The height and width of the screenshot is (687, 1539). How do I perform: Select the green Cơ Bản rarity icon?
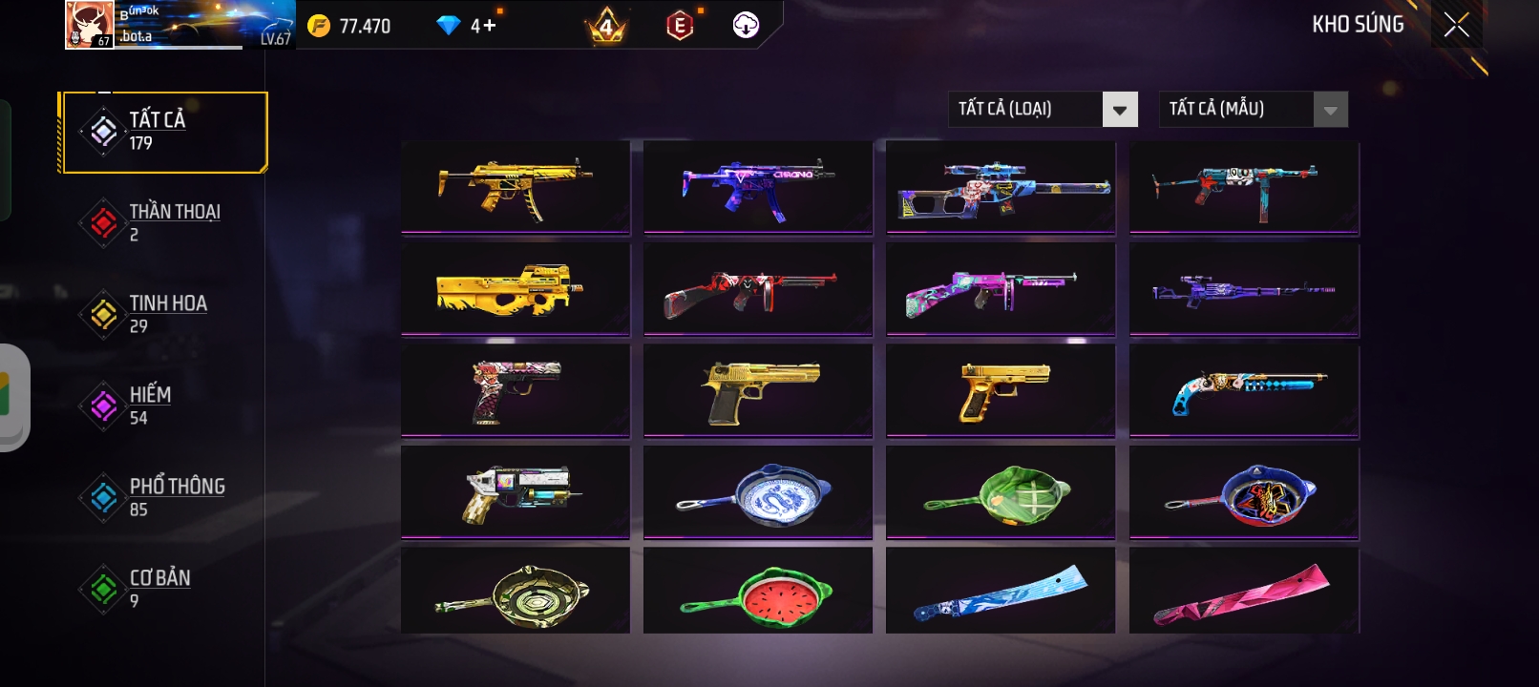coord(103,590)
